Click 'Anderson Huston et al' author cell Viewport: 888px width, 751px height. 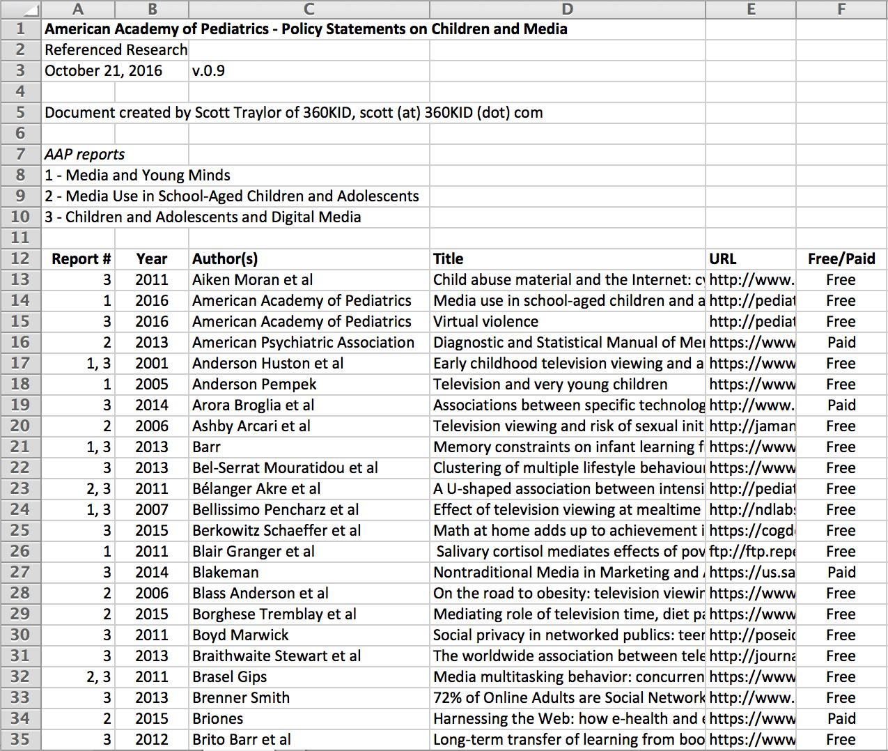click(309, 363)
